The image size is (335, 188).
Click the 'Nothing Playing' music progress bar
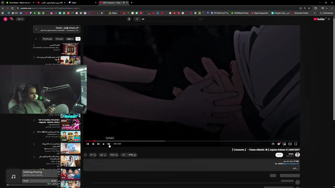[40, 181]
